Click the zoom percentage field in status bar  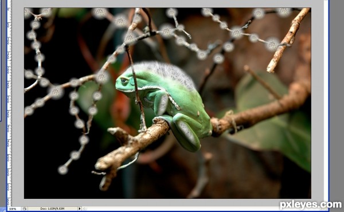click(14, 209)
